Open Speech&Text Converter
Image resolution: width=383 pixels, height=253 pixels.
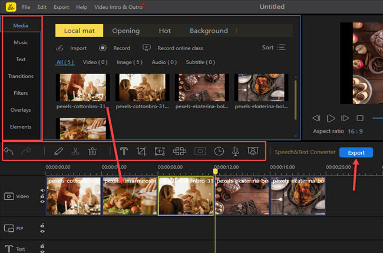coord(305,152)
